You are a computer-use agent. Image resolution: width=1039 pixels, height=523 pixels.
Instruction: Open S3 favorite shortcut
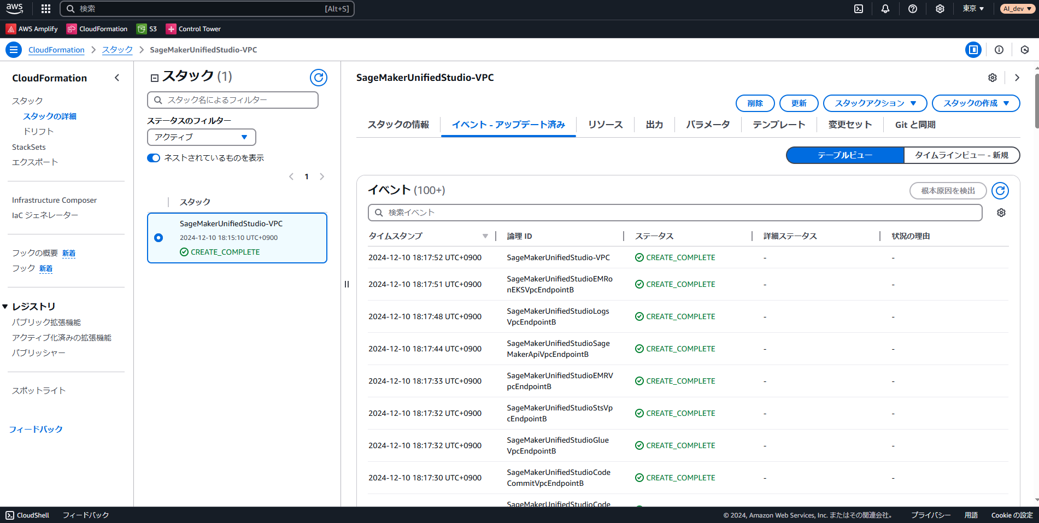coord(146,29)
